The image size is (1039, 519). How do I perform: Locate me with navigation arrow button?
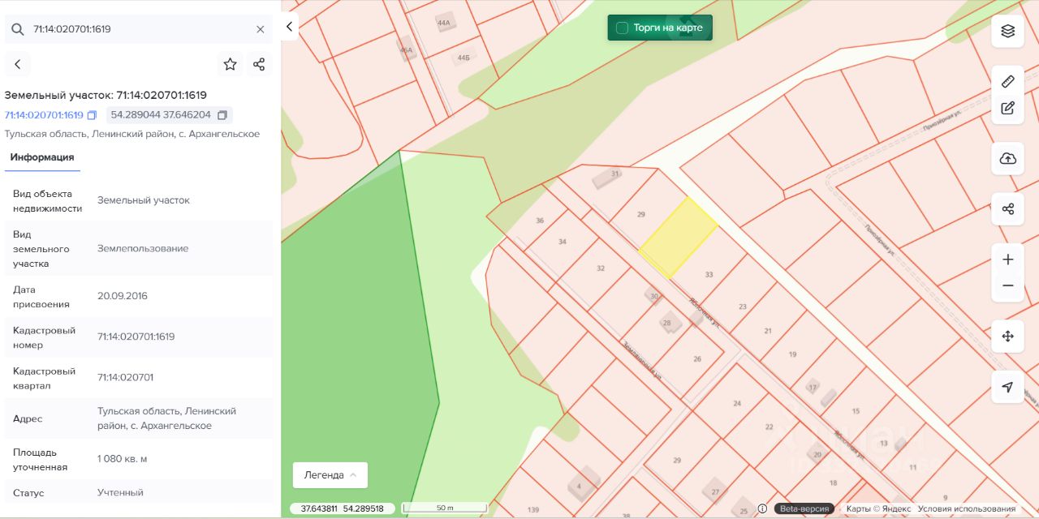1008,387
